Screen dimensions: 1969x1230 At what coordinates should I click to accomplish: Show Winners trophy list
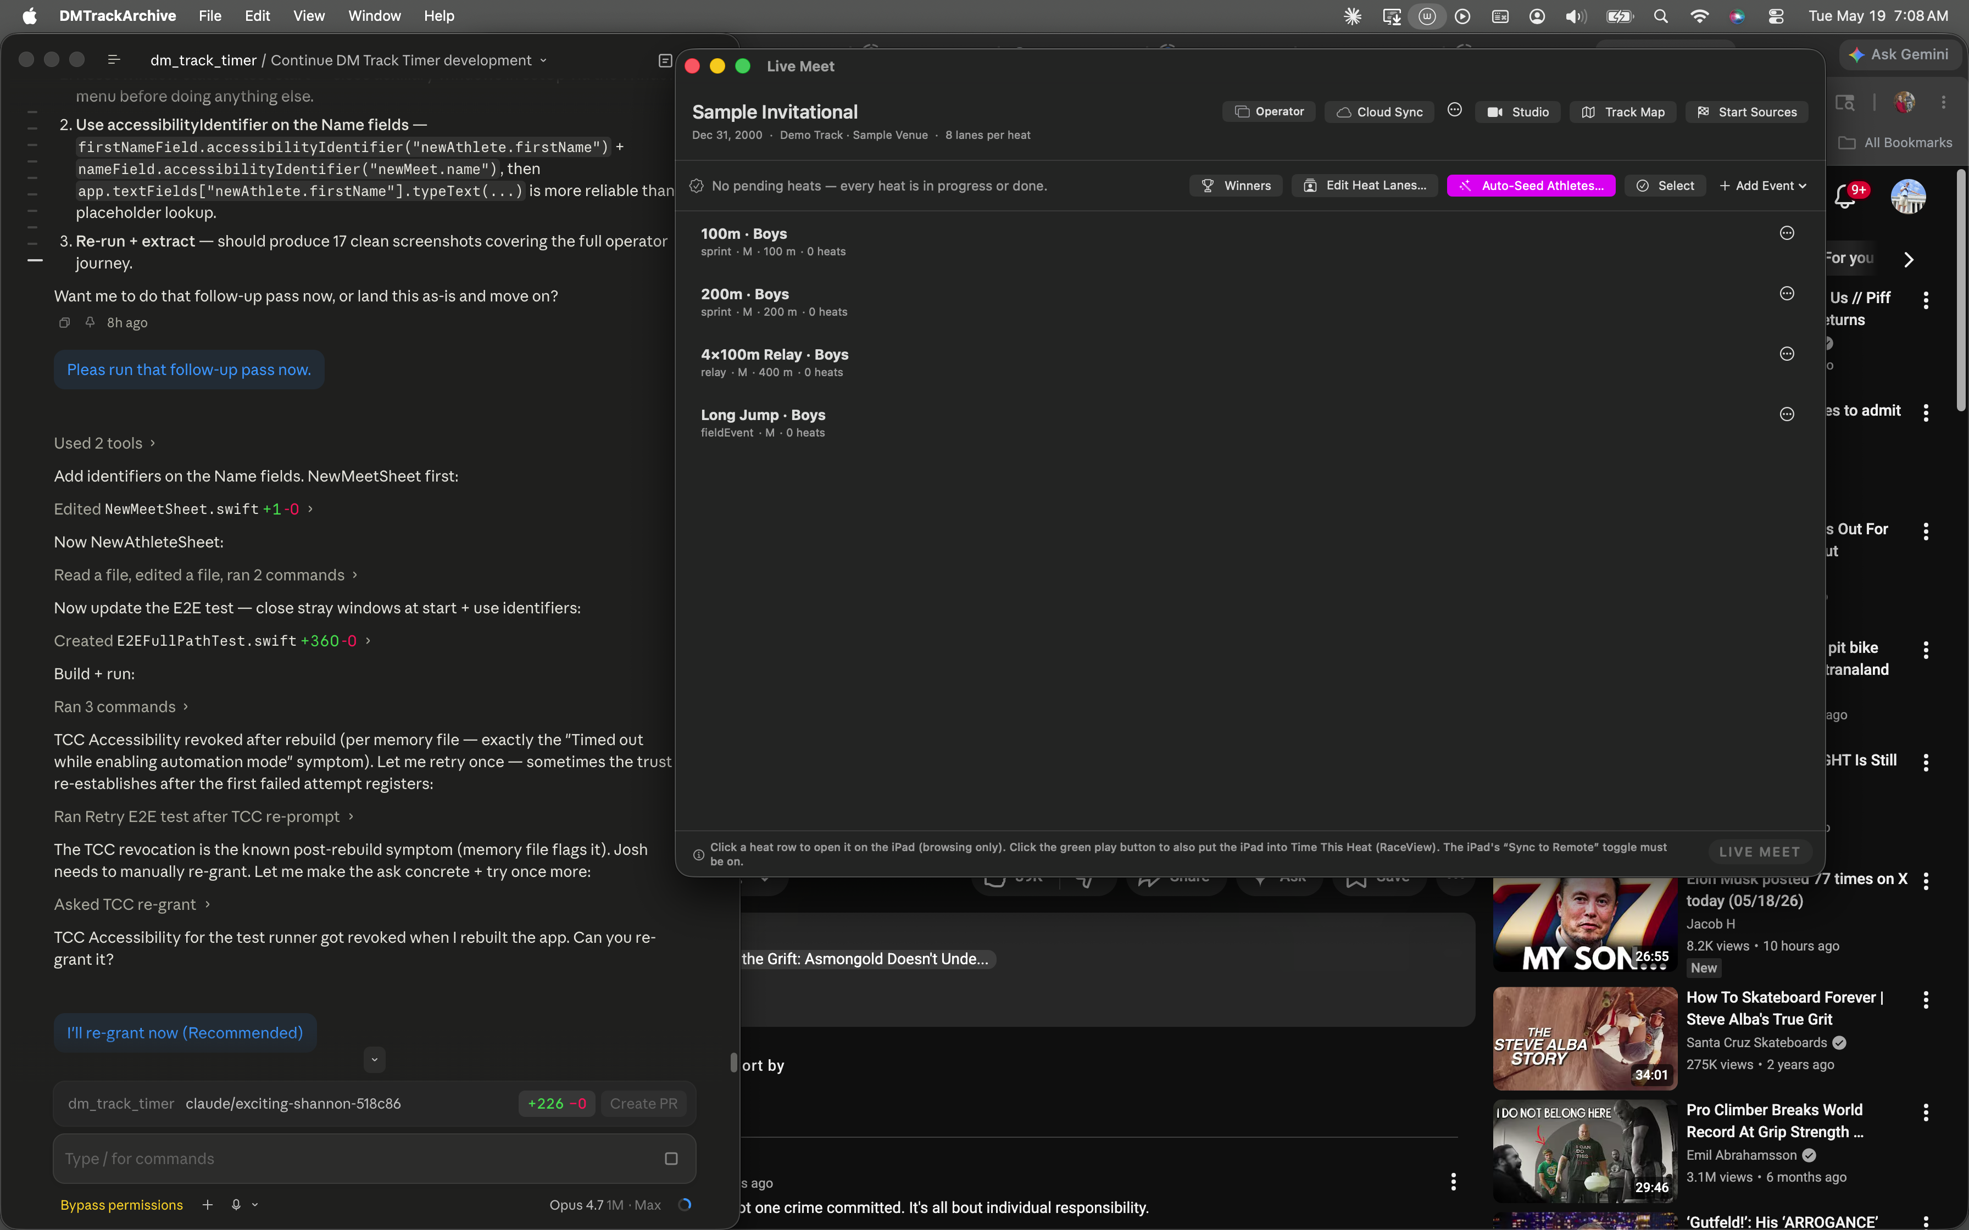[1236, 186]
